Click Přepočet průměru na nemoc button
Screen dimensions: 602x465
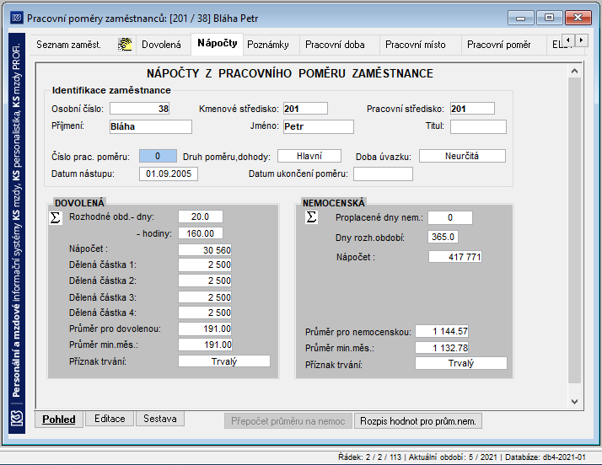point(288,421)
